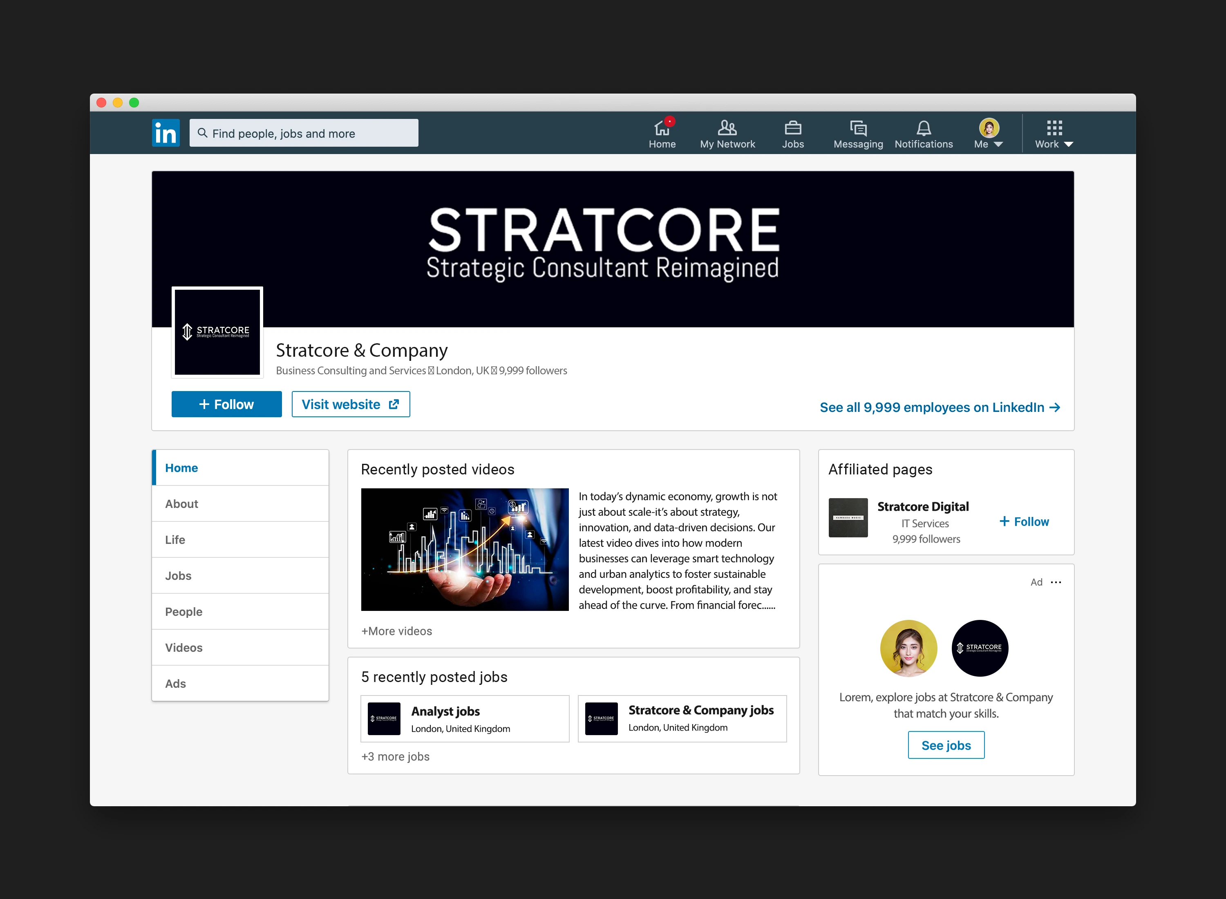Follow Stratcore & Company
Screen dimensions: 1226x899
coord(226,404)
